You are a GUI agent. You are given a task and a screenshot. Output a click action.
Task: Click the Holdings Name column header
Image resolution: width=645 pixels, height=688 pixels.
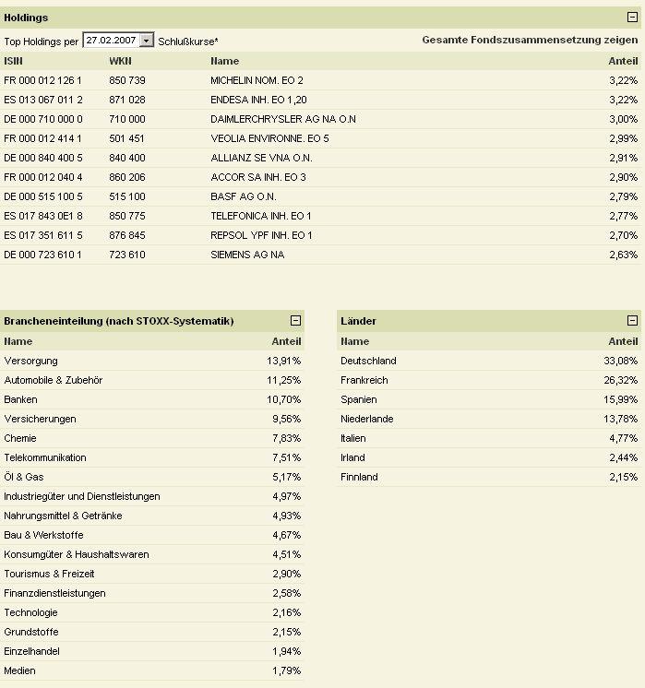tap(224, 61)
